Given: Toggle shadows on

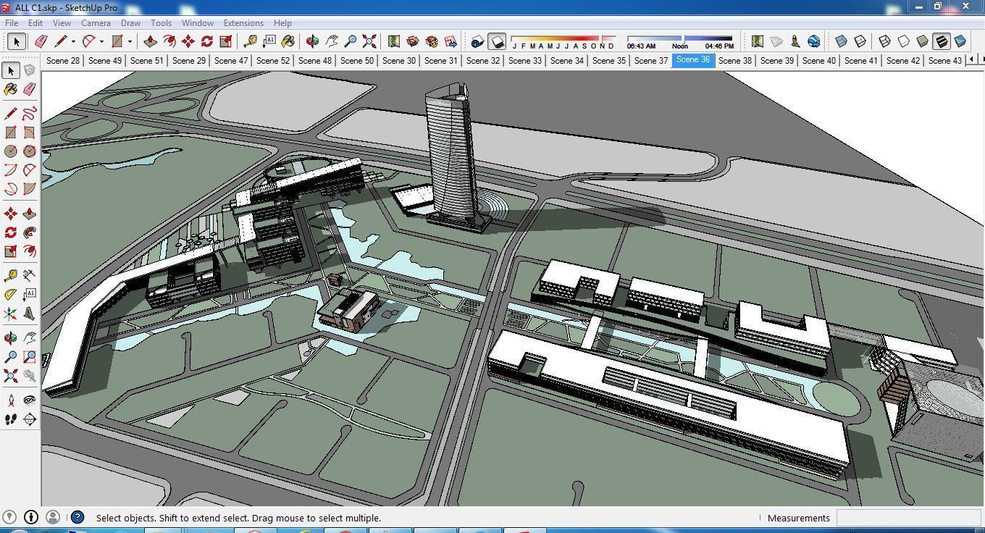Looking at the screenshot, I should [497, 41].
